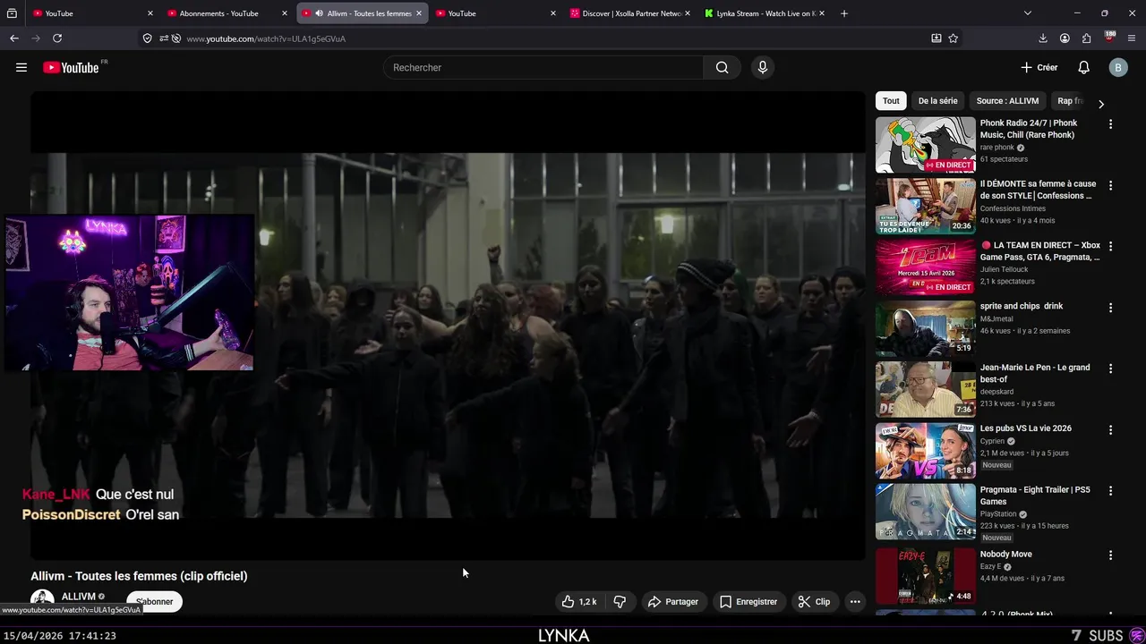The image size is (1146, 644).
Task: Open the ALLIVM channel name link
Action: (78, 597)
